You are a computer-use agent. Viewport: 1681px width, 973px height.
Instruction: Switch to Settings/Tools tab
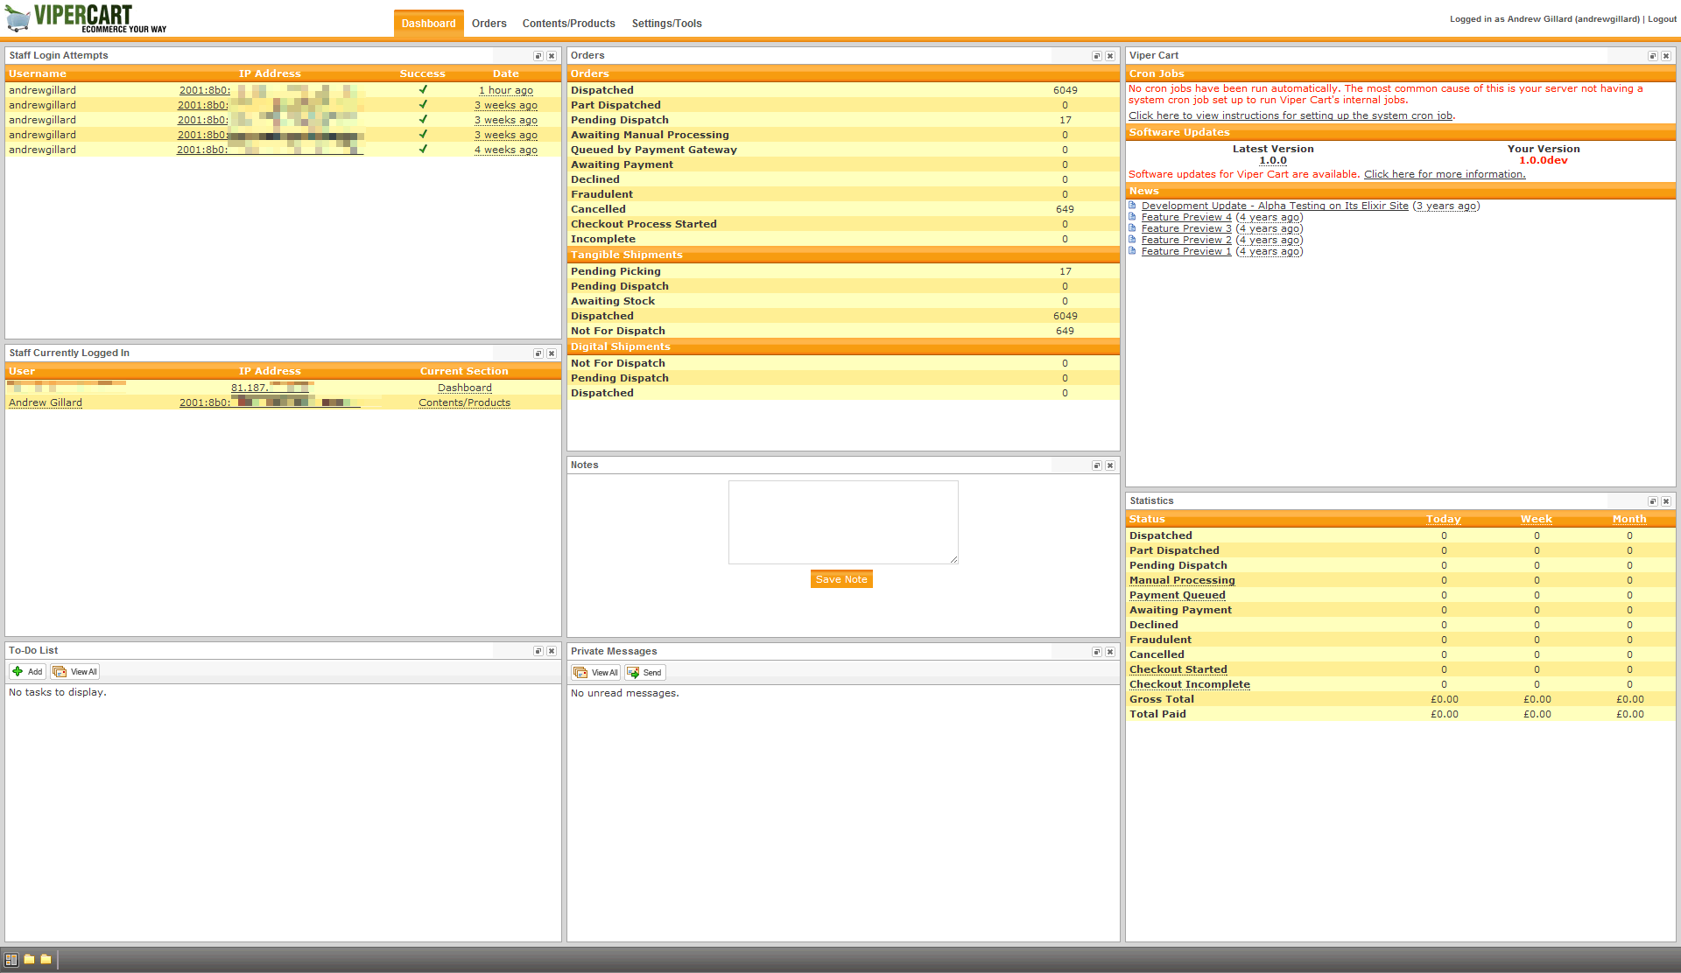coord(666,24)
